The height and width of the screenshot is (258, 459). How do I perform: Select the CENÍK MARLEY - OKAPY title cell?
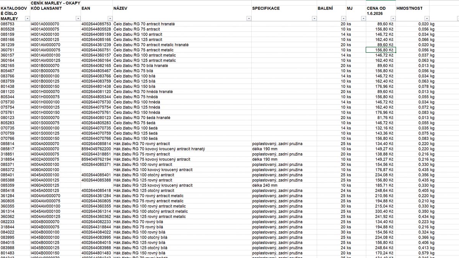point(55,3)
